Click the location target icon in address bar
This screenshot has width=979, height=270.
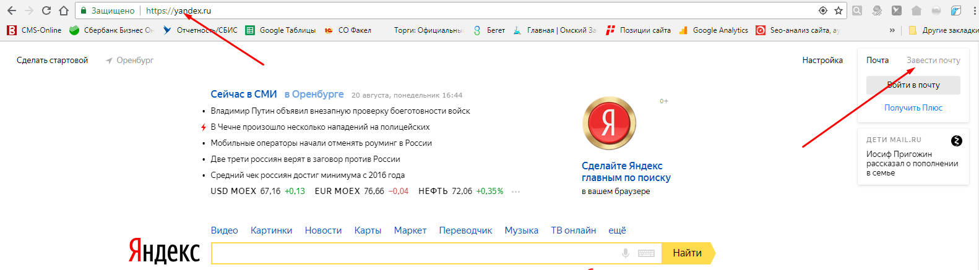(823, 11)
